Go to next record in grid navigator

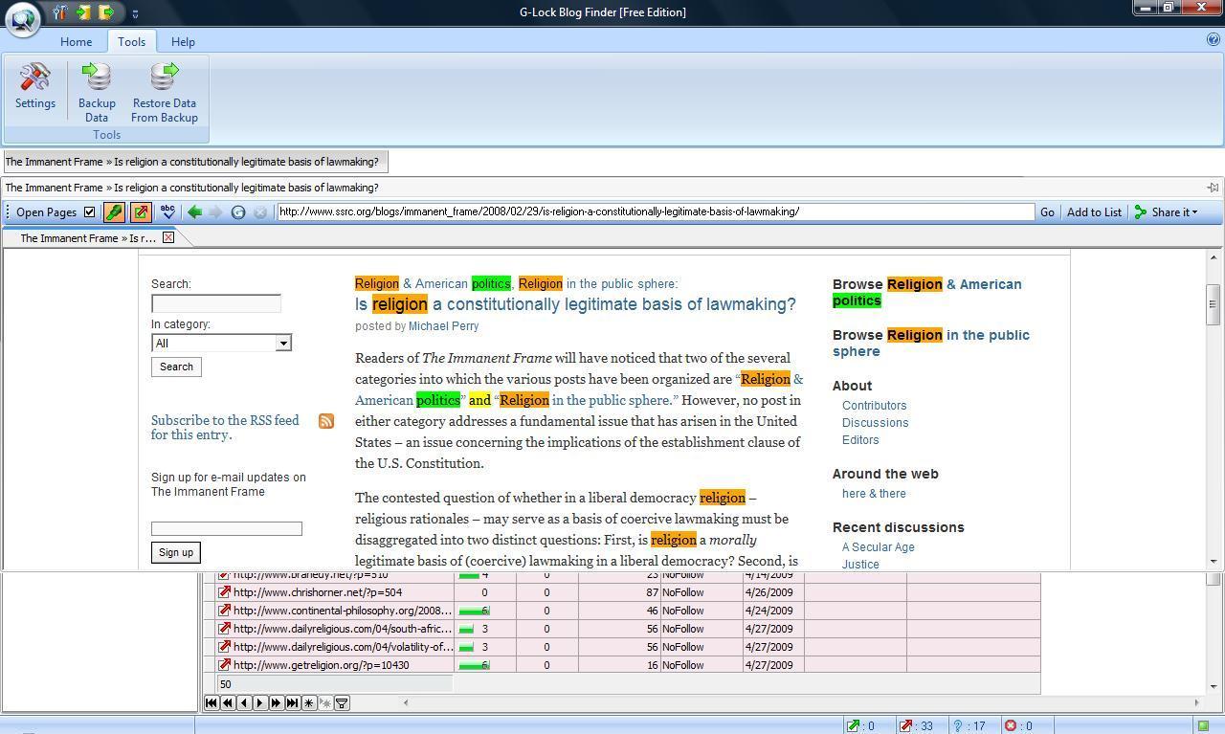[x=260, y=703]
